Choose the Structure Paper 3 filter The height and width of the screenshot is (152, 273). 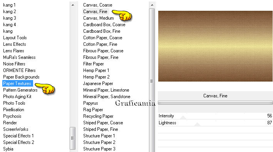(99, 149)
